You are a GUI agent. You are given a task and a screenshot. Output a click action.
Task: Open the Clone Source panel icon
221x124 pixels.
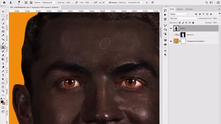pyautogui.click(x=165, y=34)
